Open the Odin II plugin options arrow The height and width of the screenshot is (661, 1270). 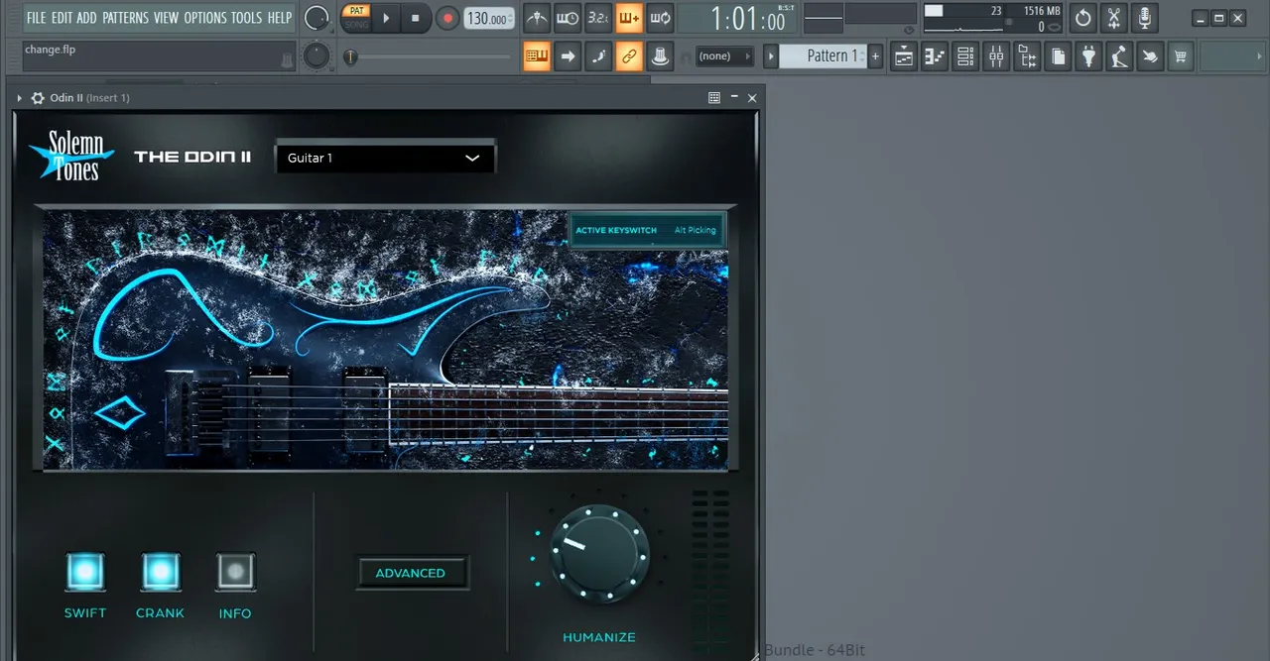click(x=19, y=98)
